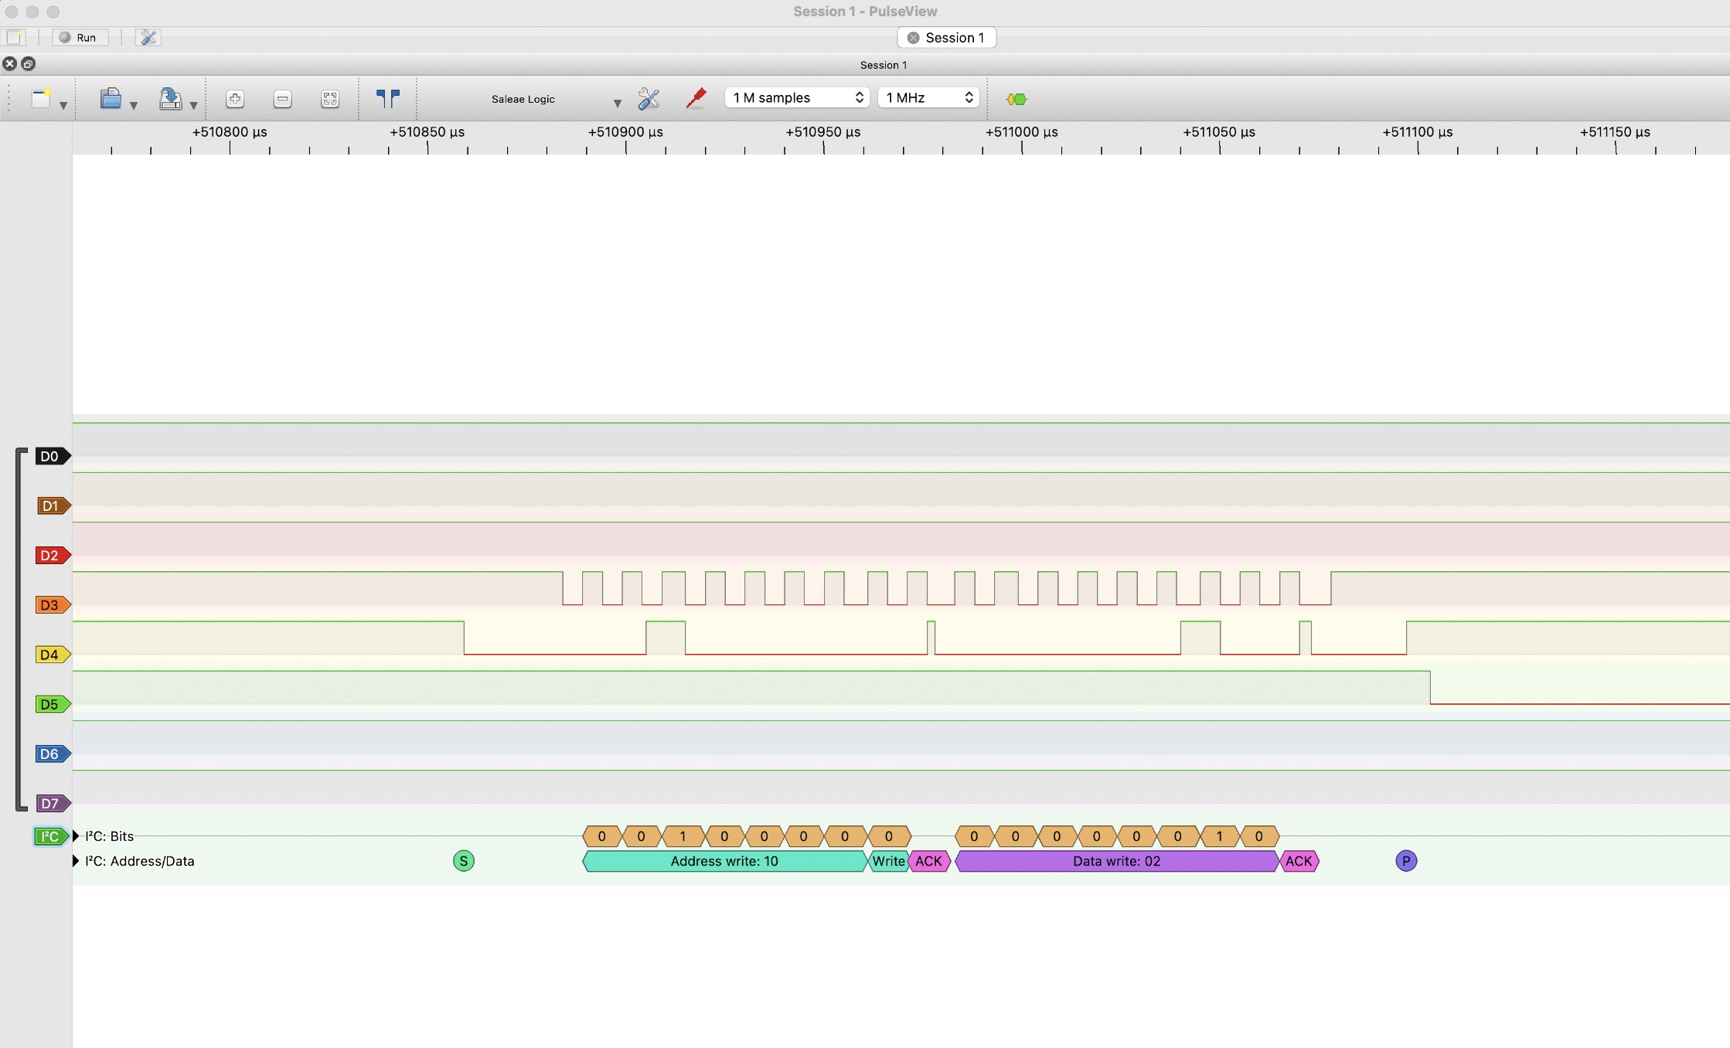This screenshot has height=1048, width=1730.
Task: Close the Session 1 tab
Action: pos(913,37)
